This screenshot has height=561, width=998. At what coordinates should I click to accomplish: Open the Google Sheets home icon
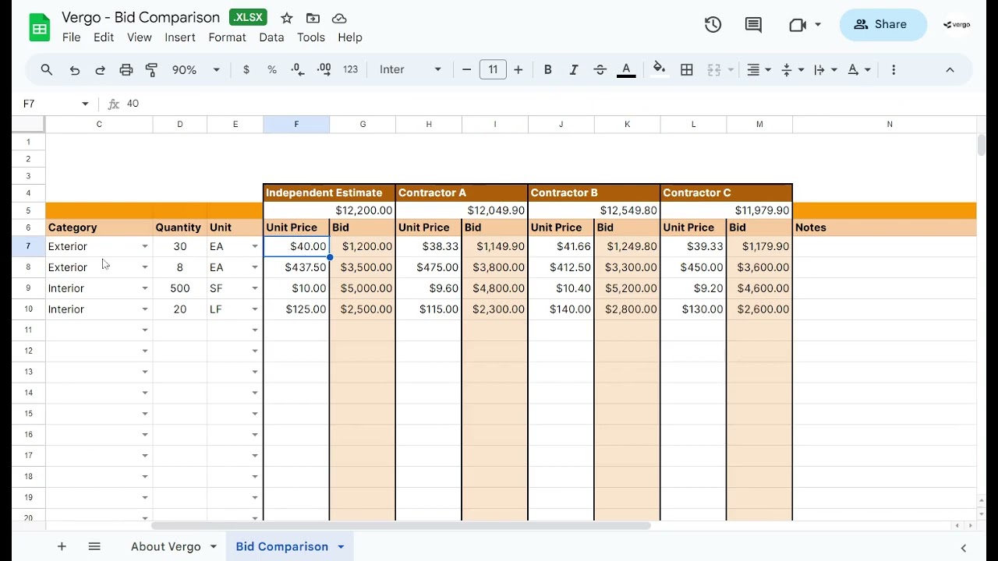tap(39, 28)
